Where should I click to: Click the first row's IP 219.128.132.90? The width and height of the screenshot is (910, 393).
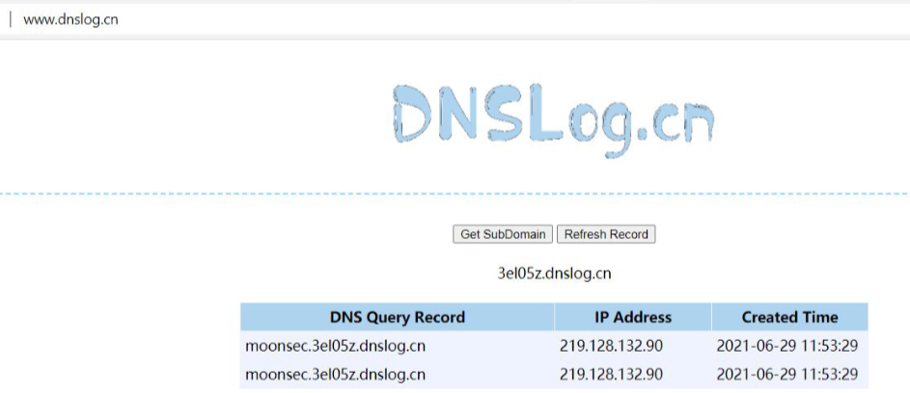(x=611, y=345)
